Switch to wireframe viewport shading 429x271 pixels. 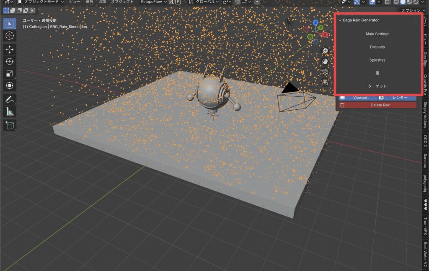pos(396,2)
